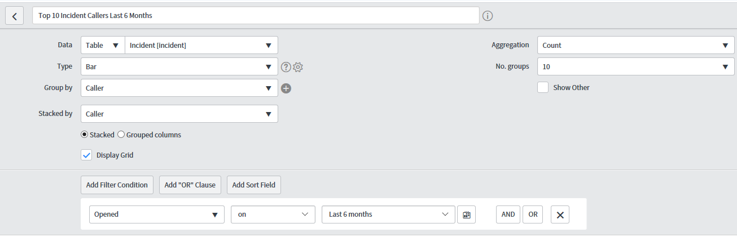
Task: Enable the Show Other checkbox
Action: pyautogui.click(x=543, y=87)
